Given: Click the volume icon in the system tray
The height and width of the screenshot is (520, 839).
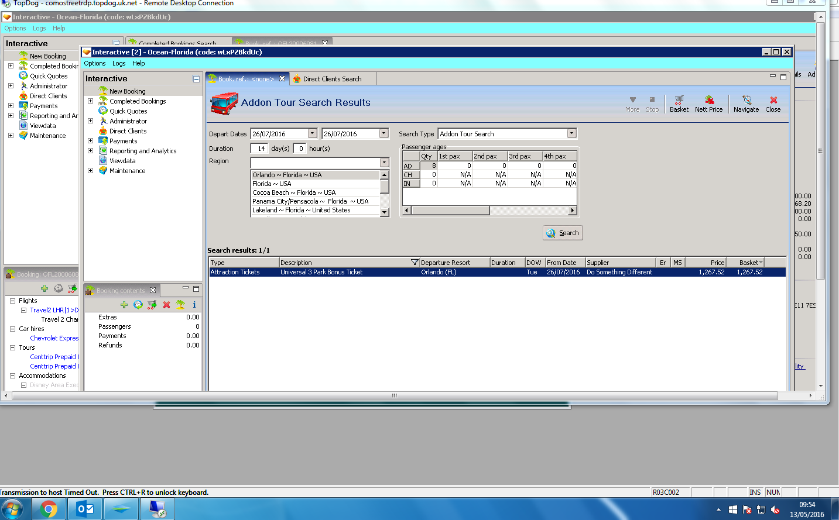Looking at the screenshot, I should [775, 509].
